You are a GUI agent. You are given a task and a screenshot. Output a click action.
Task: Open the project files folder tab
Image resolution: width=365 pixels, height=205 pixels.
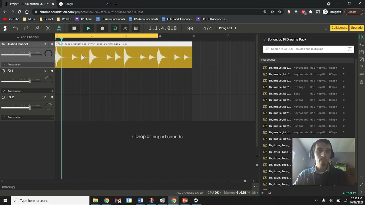pos(361,52)
